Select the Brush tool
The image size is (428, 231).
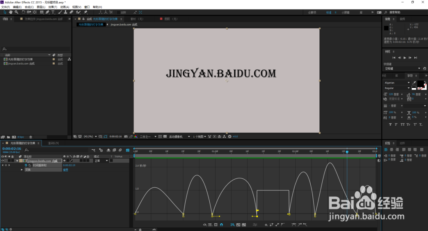coord(60,12)
